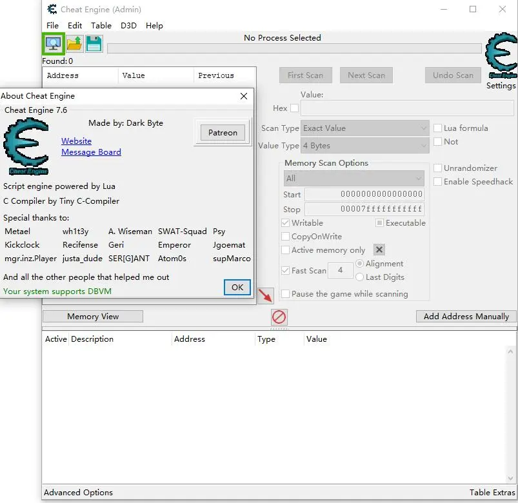Open the Table menu

101,26
